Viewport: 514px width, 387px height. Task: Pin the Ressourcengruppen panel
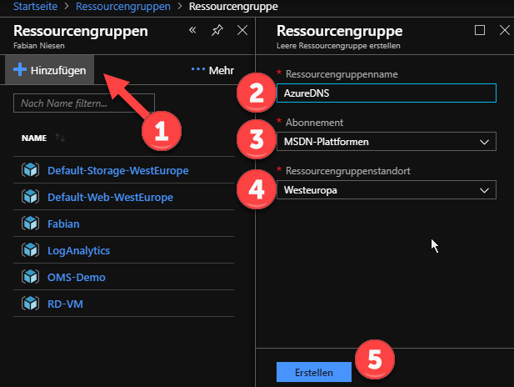(217, 31)
